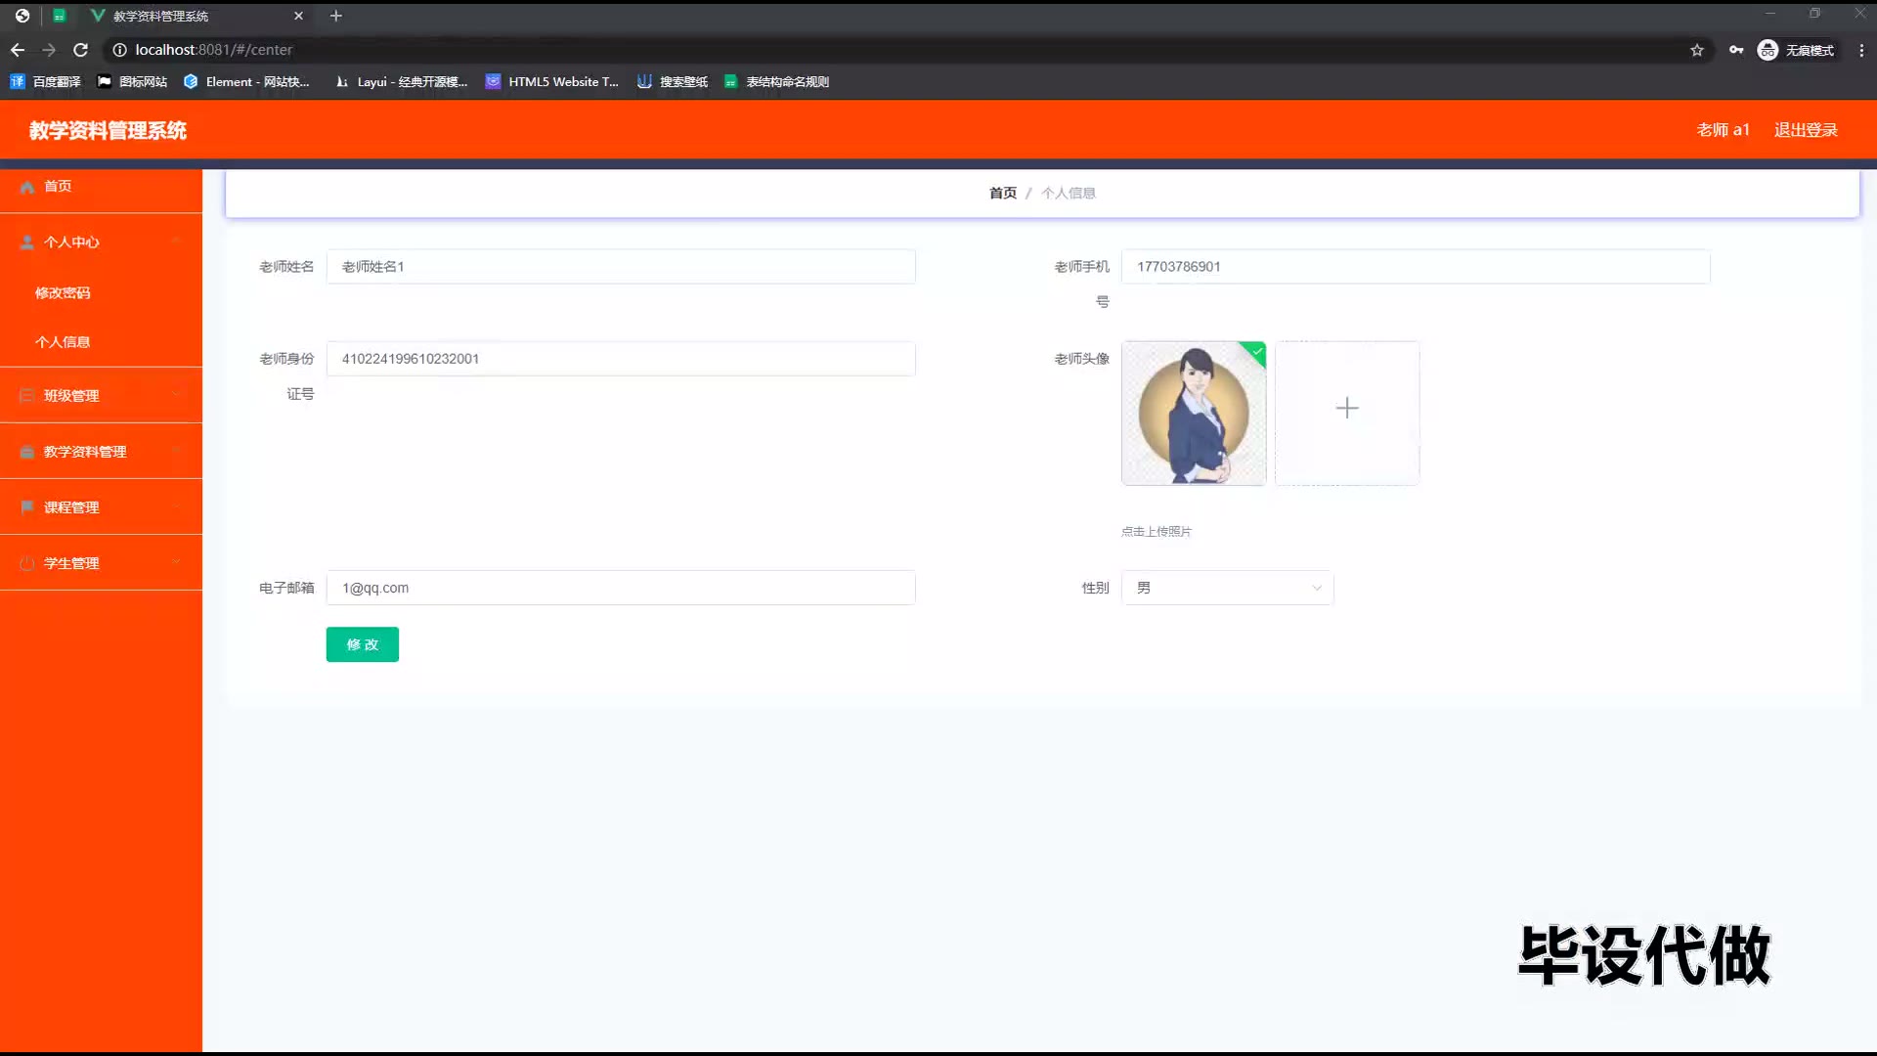The image size is (1877, 1056).
Task: Click the site info icon in address bar
Action: pyautogui.click(x=119, y=50)
